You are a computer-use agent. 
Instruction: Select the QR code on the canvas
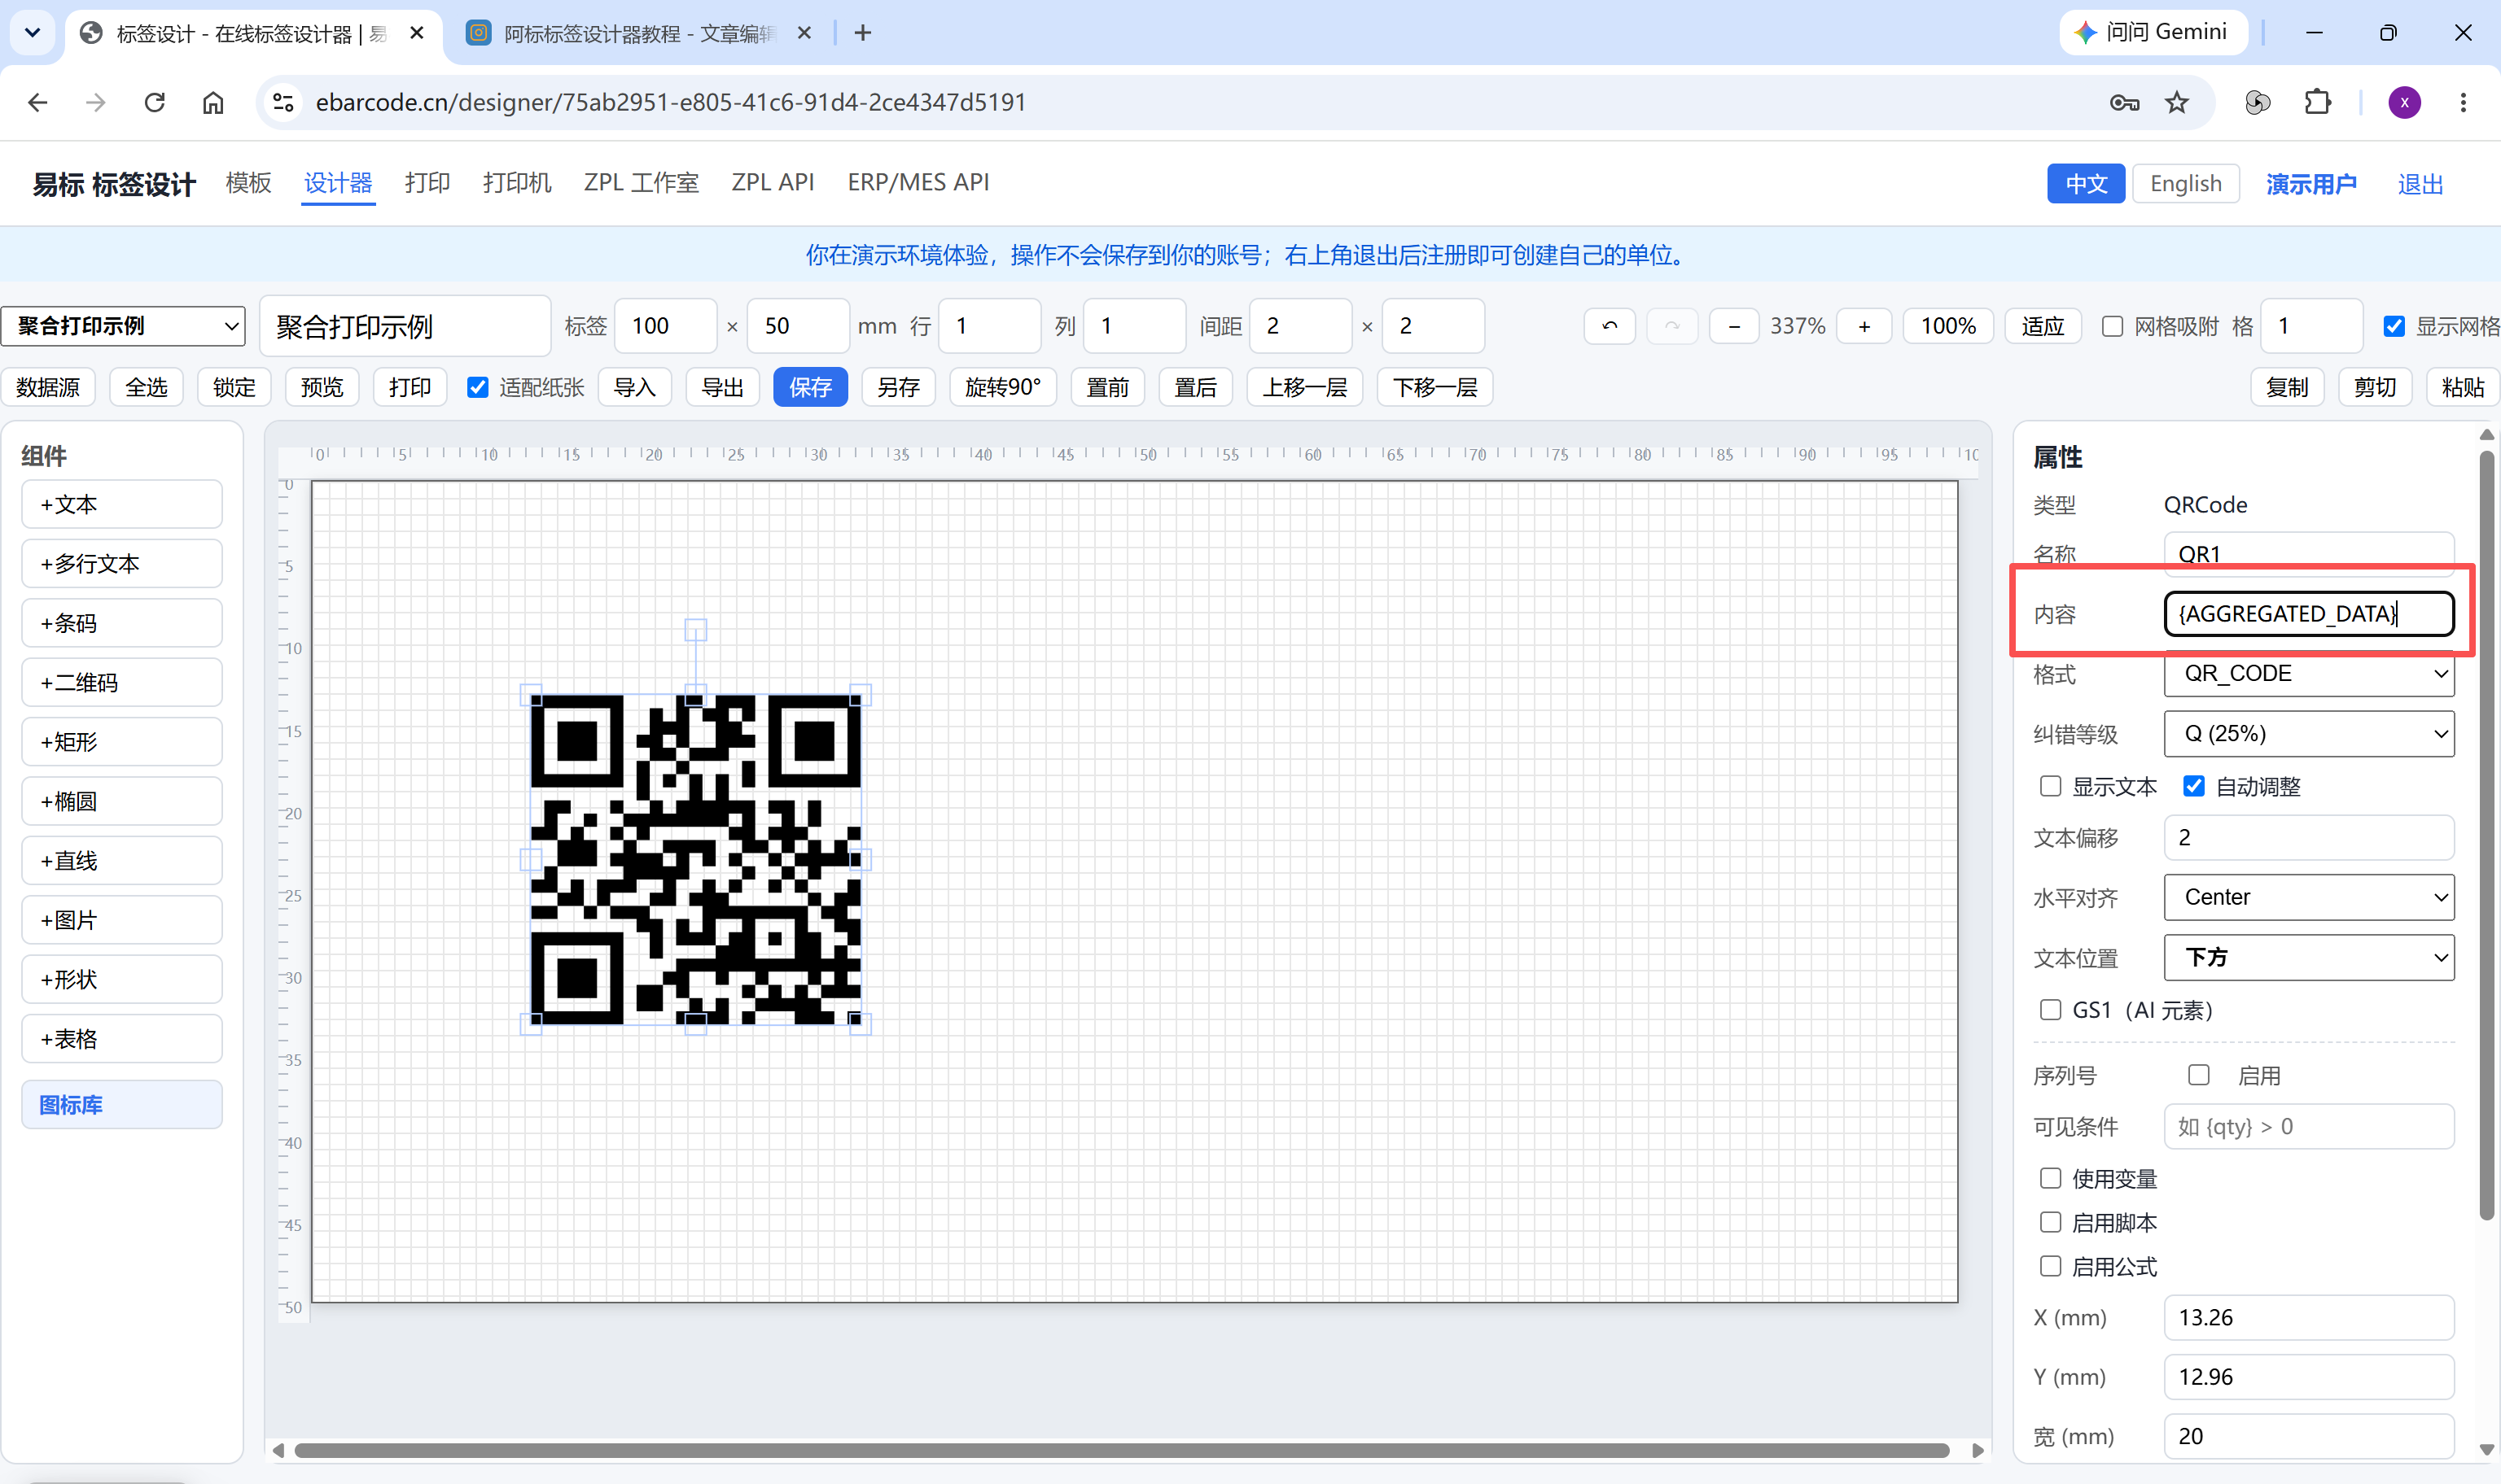pos(695,859)
